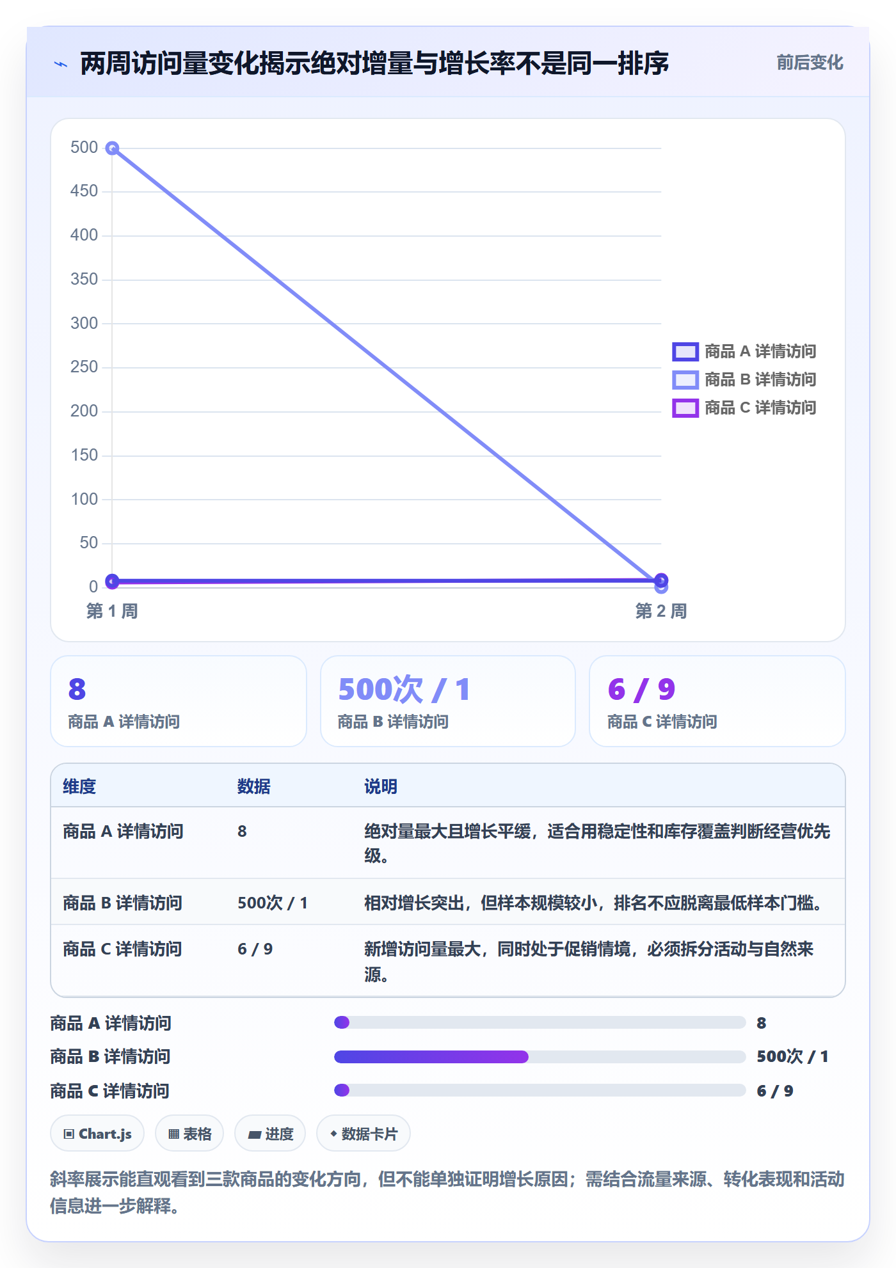Screen dimensions: 896x1268
Task: Click the 商品 A 详情访问 progress bar
Action: (540, 1022)
